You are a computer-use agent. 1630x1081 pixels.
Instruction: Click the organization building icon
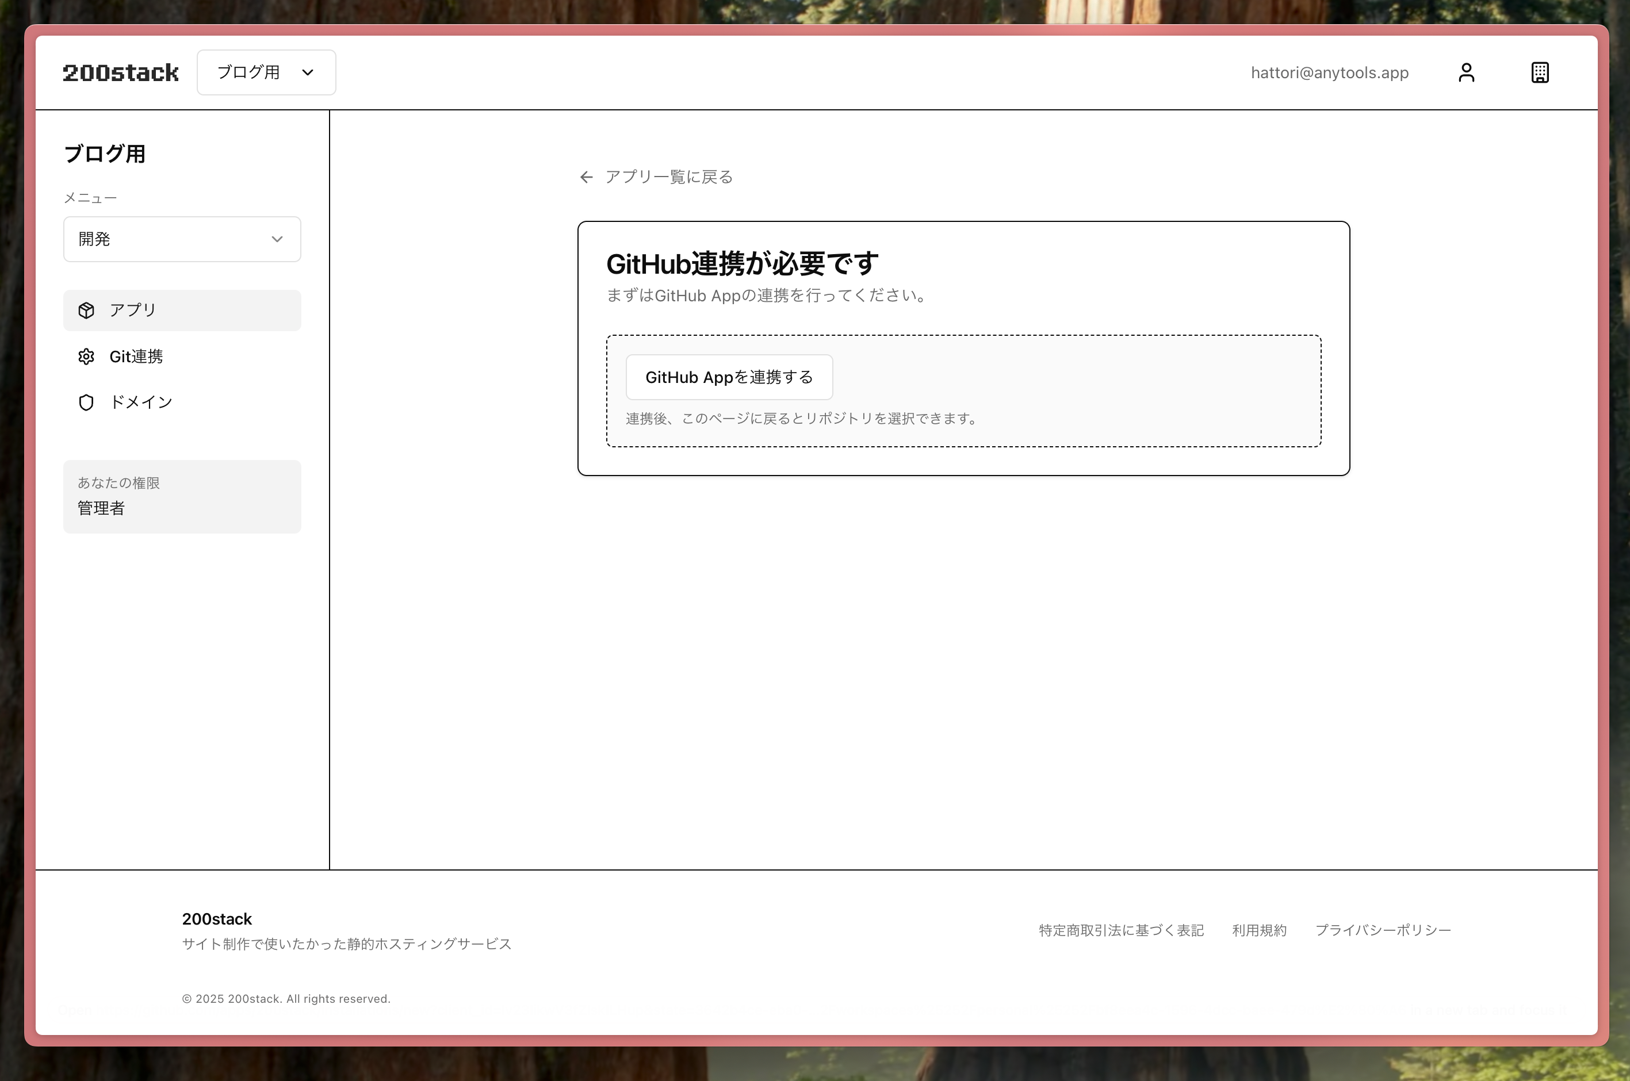point(1540,72)
